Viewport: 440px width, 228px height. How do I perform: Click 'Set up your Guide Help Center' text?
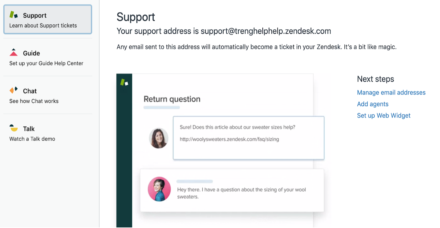(x=46, y=63)
